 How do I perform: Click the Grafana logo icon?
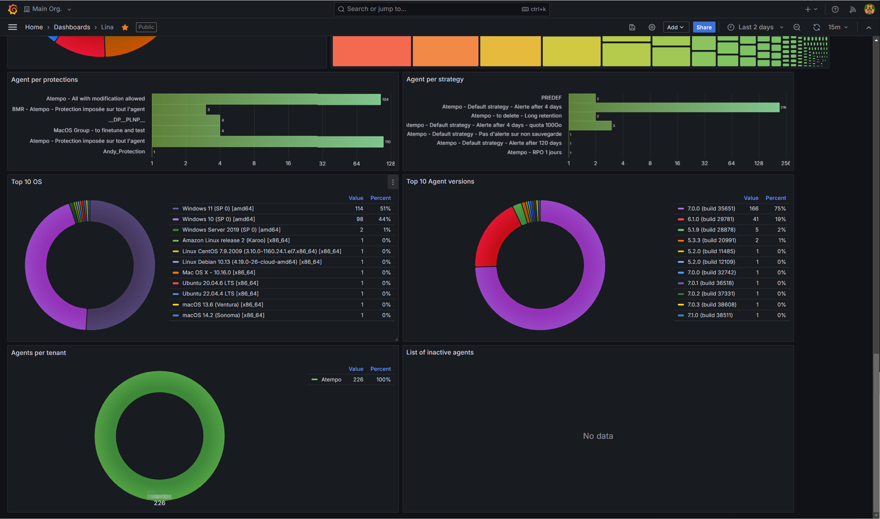pos(13,9)
